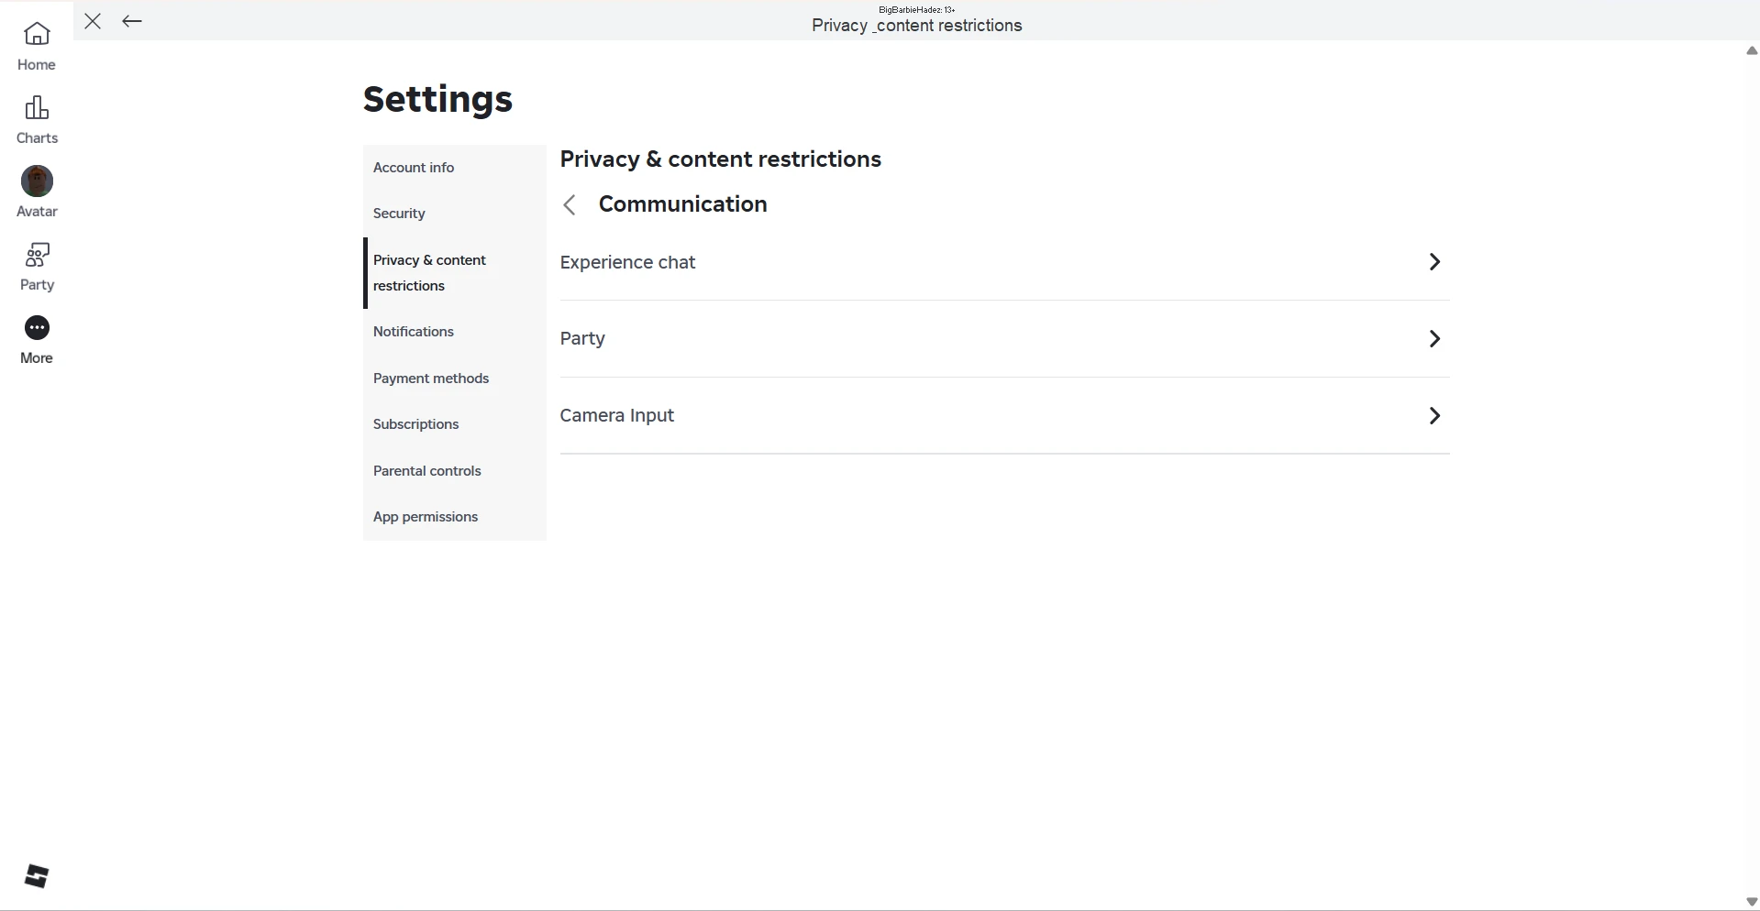Screen dimensions: 1760x911
Task: Click the scroll up arrow on the right
Action: pos(1750,50)
